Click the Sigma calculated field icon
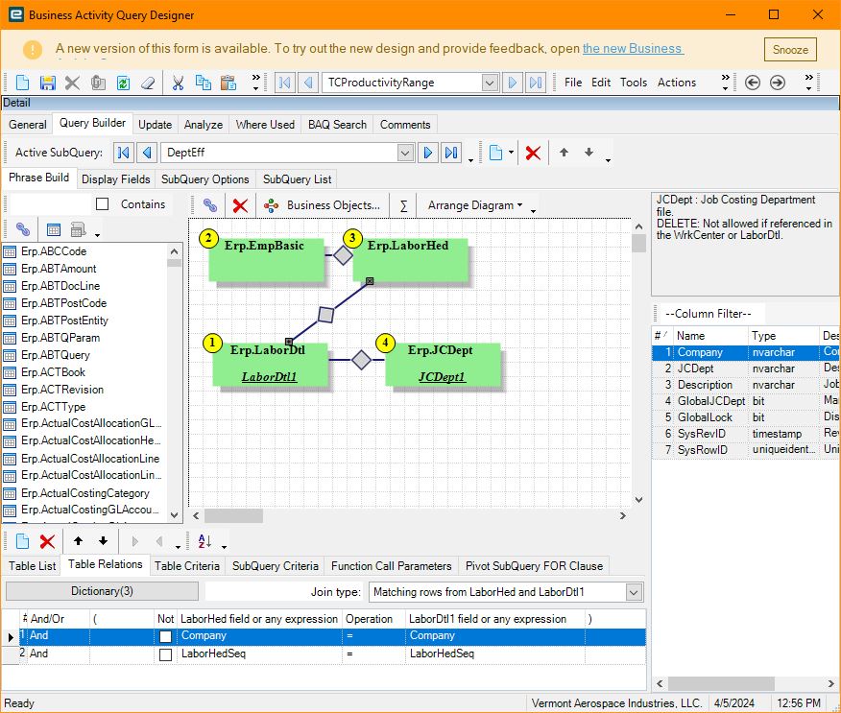This screenshot has width=841, height=713. [x=403, y=205]
